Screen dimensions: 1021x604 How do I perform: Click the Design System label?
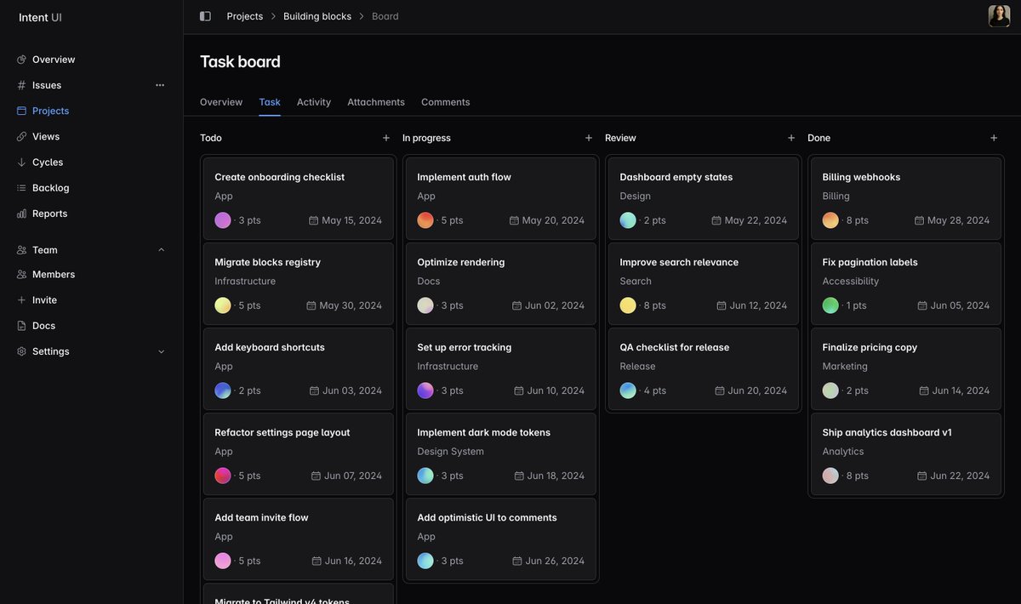451,452
